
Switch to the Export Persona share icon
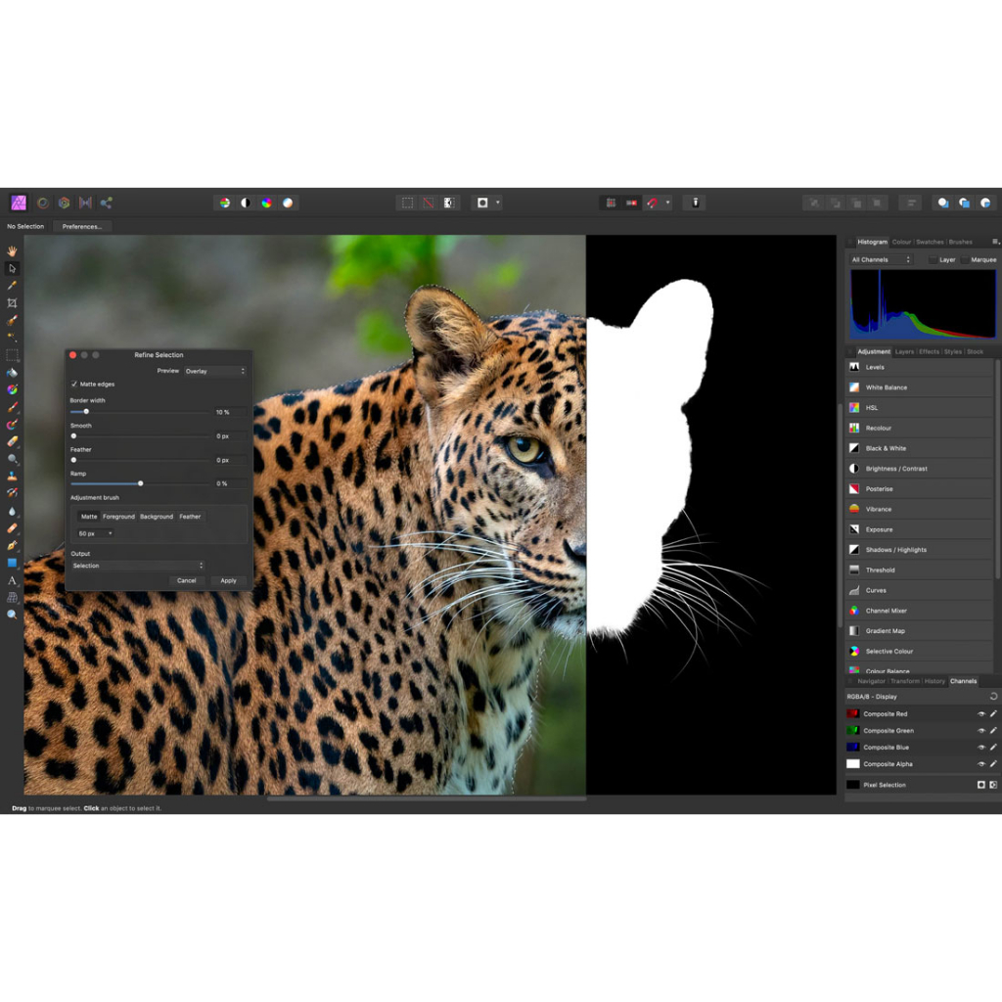pyautogui.click(x=106, y=203)
